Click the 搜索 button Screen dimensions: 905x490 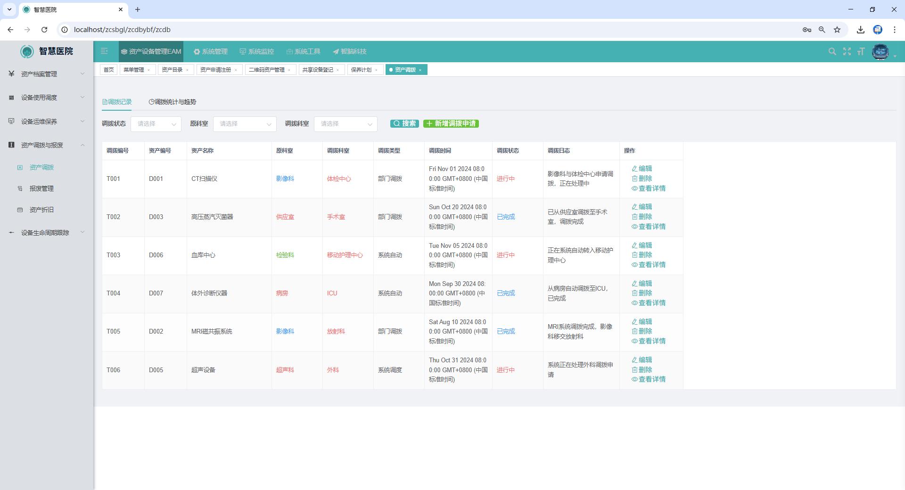pyautogui.click(x=404, y=123)
